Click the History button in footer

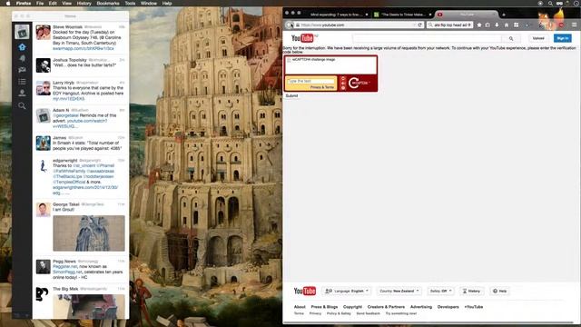click(x=471, y=291)
